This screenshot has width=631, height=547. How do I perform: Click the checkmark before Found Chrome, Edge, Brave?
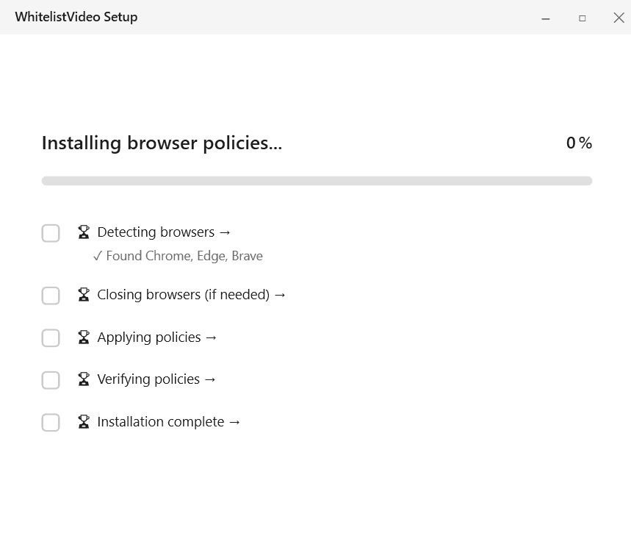pyautogui.click(x=98, y=256)
